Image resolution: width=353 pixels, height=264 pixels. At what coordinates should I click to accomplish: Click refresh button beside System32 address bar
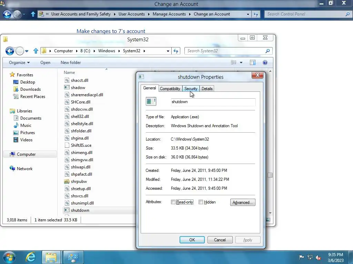tap(176, 51)
